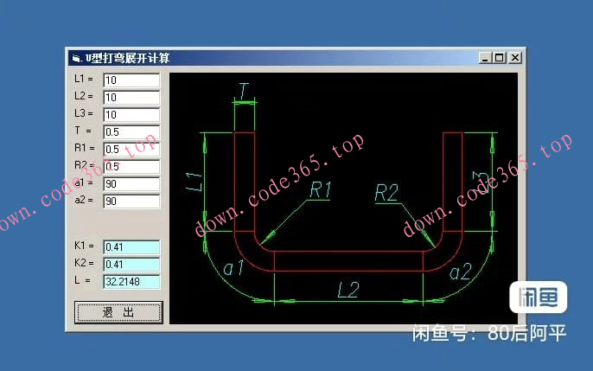Select the K1 result field
The image size is (593, 371).
(131, 247)
